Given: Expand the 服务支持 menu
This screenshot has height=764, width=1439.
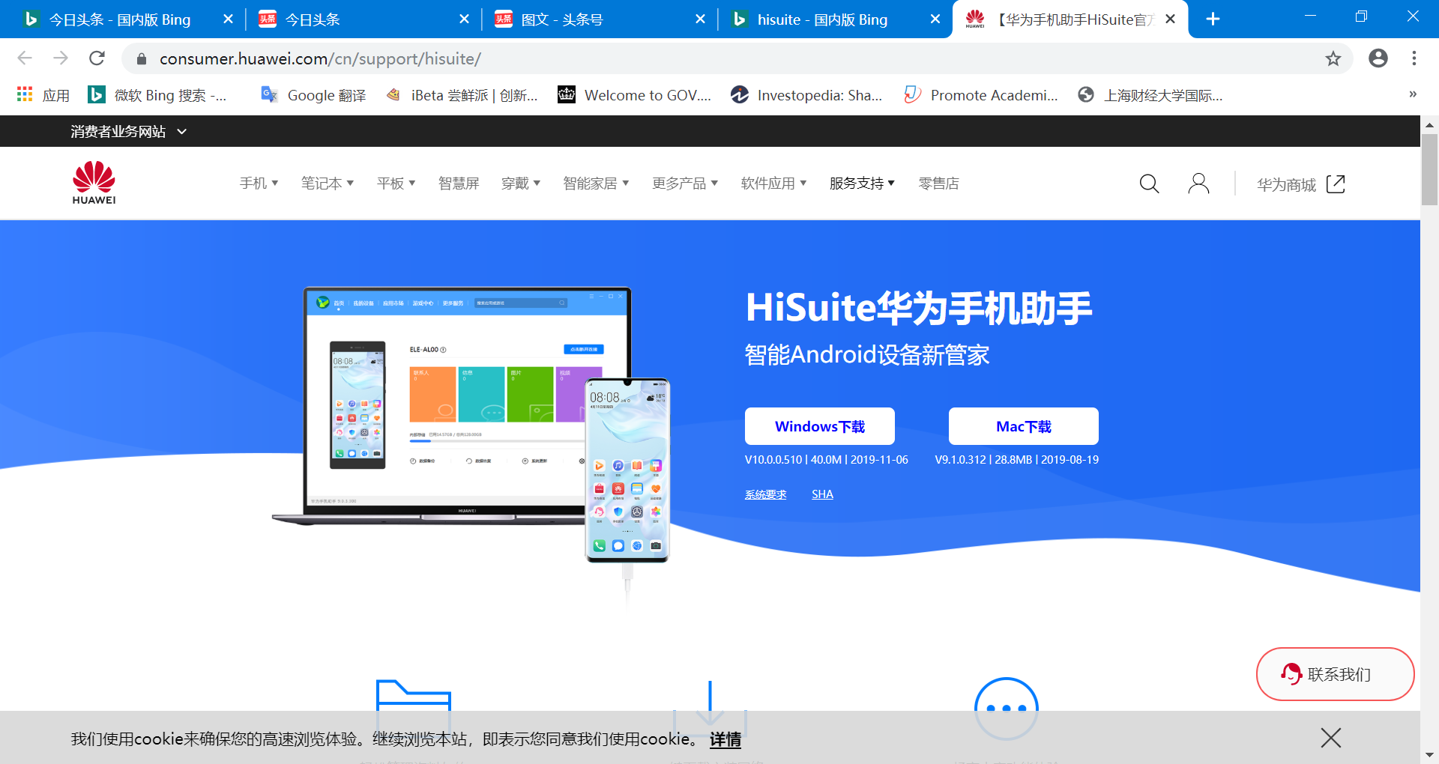Looking at the screenshot, I should (x=862, y=184).
